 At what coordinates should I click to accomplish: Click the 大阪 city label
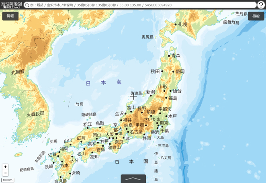pyautogui.click(x=110, y=135)
